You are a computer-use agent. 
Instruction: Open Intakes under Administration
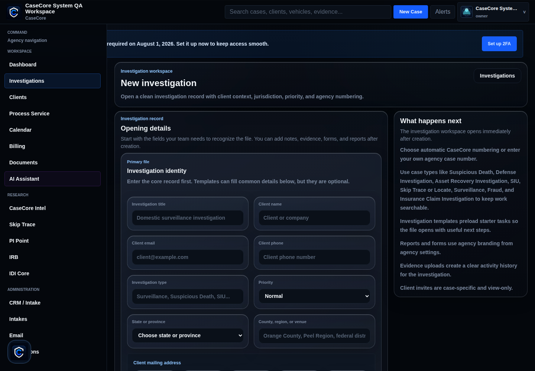click(52, 319)
